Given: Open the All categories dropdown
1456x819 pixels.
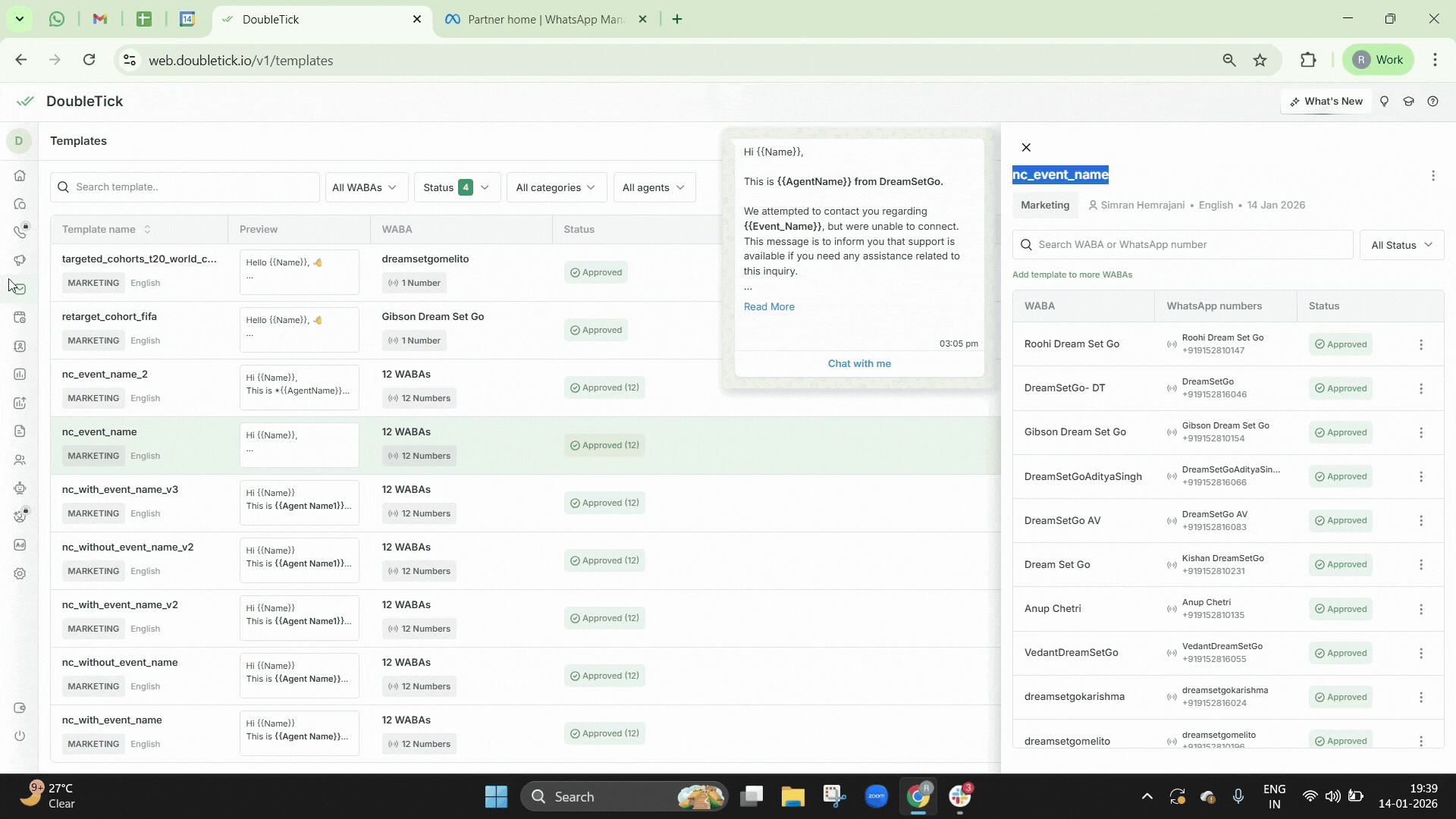Looking at the screenshot, I should (x=555, y=187).
